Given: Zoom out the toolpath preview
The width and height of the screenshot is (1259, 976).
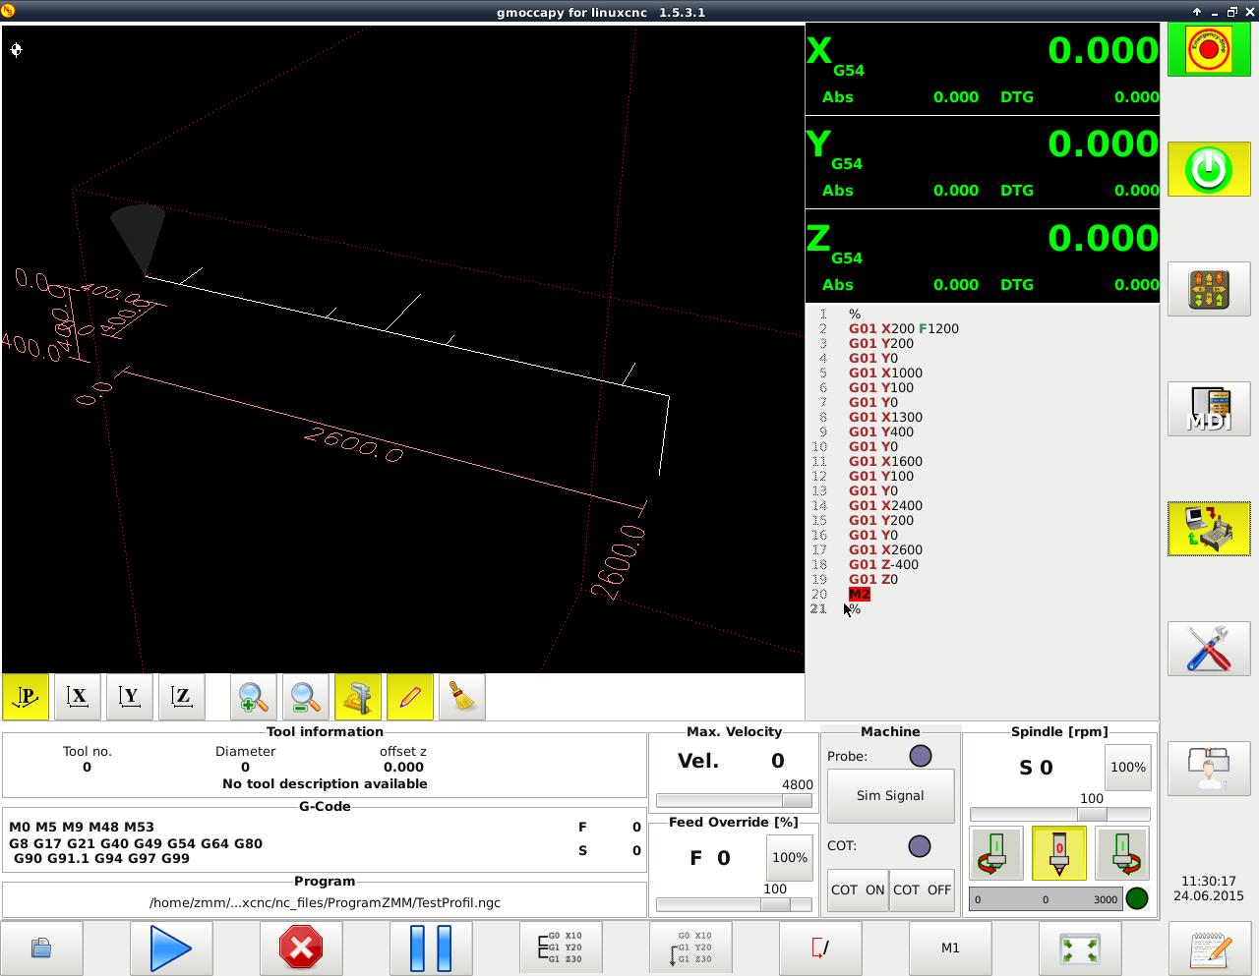Looking at the screenshot, I should click(305, 697).
